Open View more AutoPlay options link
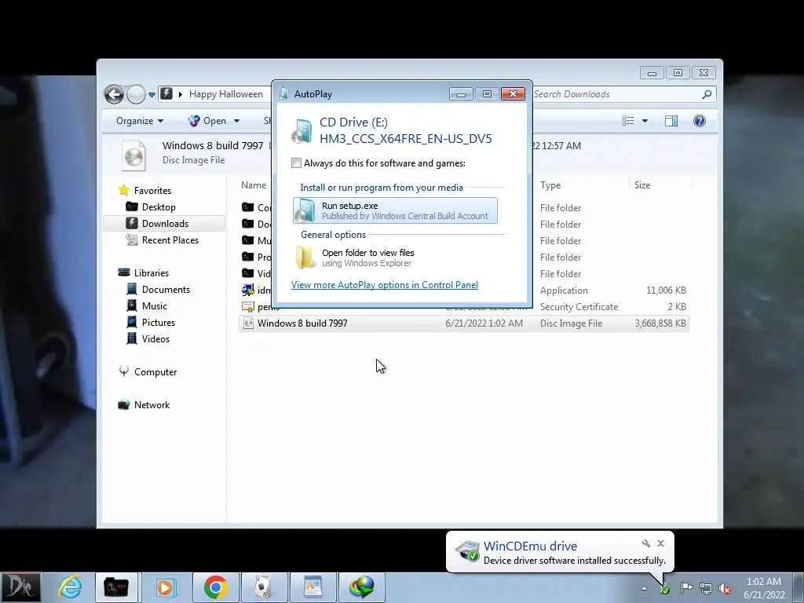The image size is (804, 603). (x=385, y=285)
